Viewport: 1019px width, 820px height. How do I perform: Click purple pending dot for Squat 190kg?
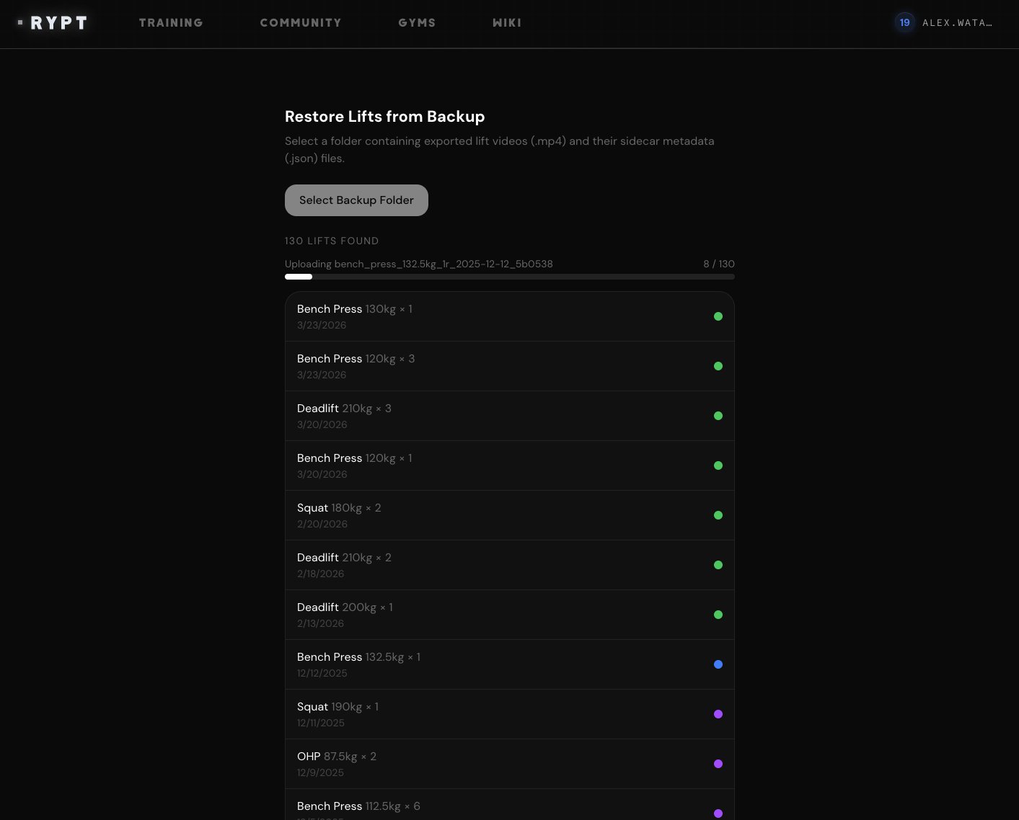coord(718,714)
